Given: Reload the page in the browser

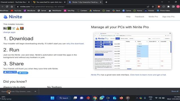Looking at the screenshot, I should [7, 7].
